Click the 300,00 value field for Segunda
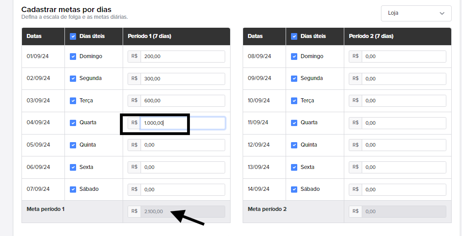 pyautogui.click(x=183, y=79)
